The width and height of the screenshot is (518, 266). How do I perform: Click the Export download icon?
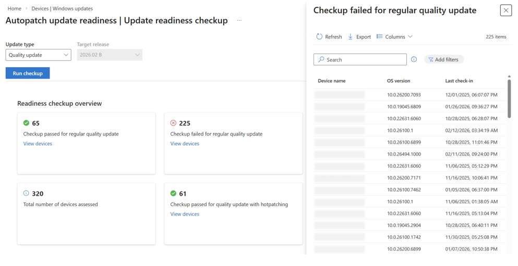point(351,36)
